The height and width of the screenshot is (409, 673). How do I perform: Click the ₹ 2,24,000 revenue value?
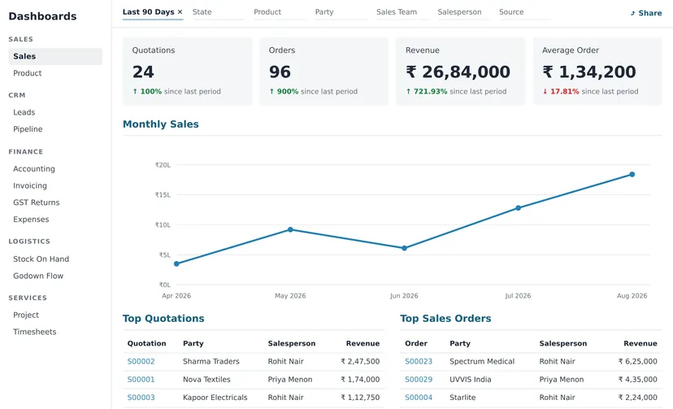click(638, 398)
